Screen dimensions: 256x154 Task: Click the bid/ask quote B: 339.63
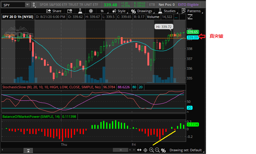pyautogui.click(x=139, y=3)
